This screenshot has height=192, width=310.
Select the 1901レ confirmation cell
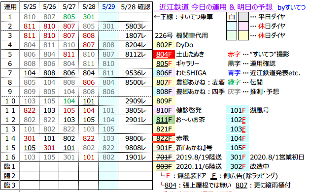pos(136,157)
